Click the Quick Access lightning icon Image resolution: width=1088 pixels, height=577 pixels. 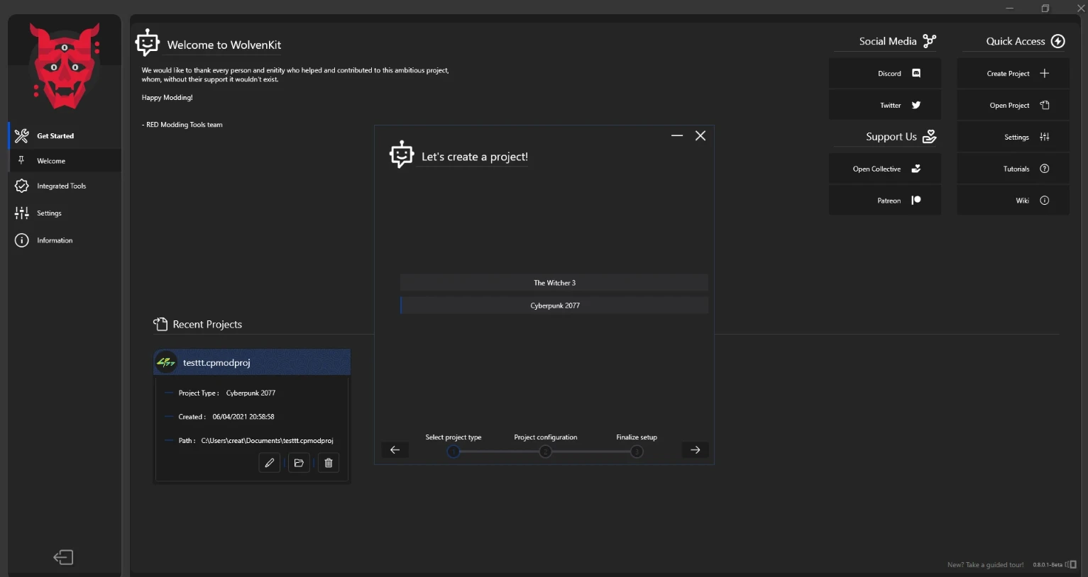click(1058, 41)
